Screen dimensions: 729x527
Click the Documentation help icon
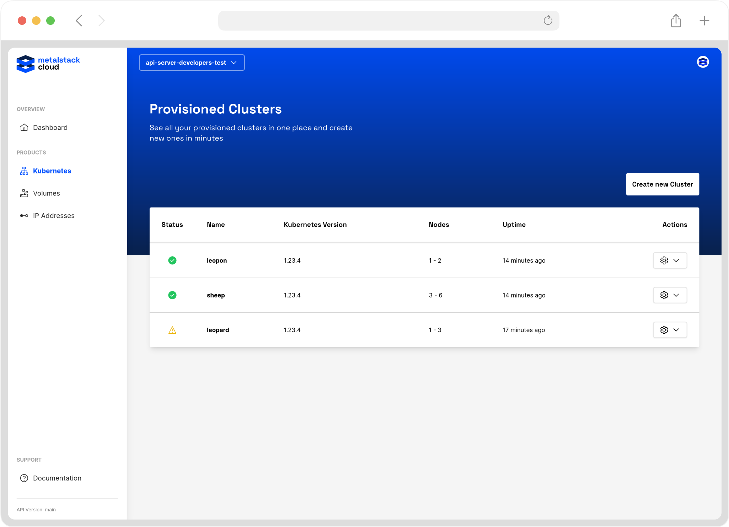point(24,478)
